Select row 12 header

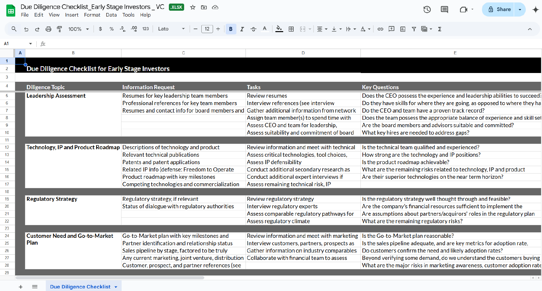pyautogui.click(x=7, y=147)
